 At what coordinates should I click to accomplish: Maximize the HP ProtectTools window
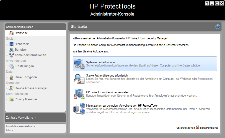coord(217,3)
